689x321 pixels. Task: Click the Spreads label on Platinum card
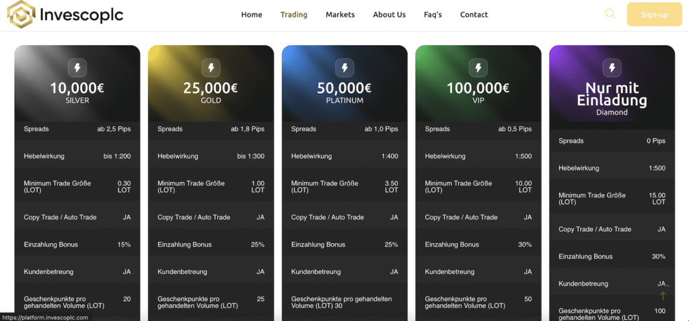coord(303,129)
